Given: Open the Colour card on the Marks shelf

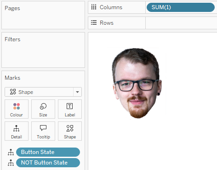Looking at the screenshot, I should pyautogui.click(x=17, y=109).
